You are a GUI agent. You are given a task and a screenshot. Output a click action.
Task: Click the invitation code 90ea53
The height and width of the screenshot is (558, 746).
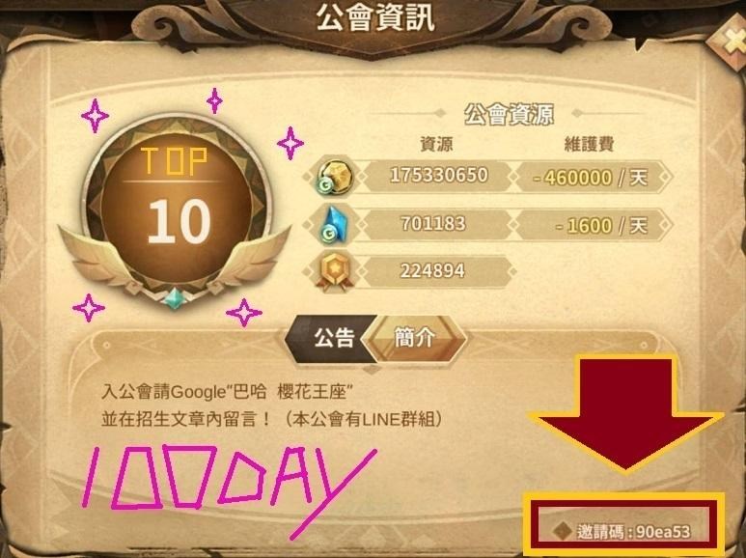664,532
